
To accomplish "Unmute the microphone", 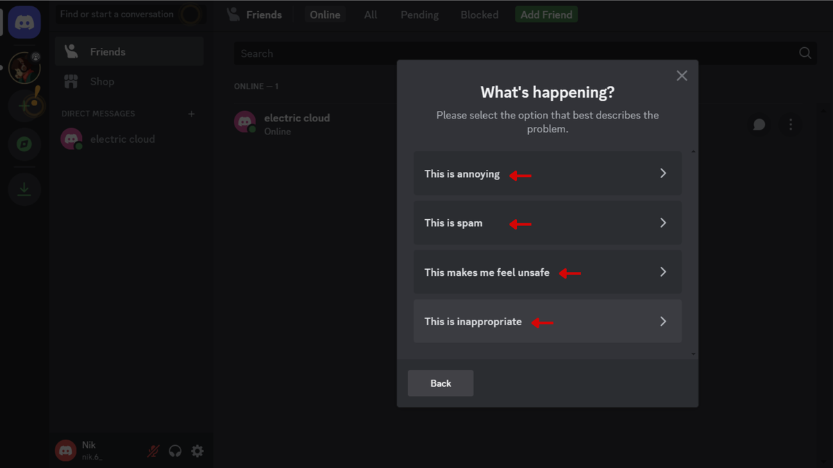I will click(152, 451).
